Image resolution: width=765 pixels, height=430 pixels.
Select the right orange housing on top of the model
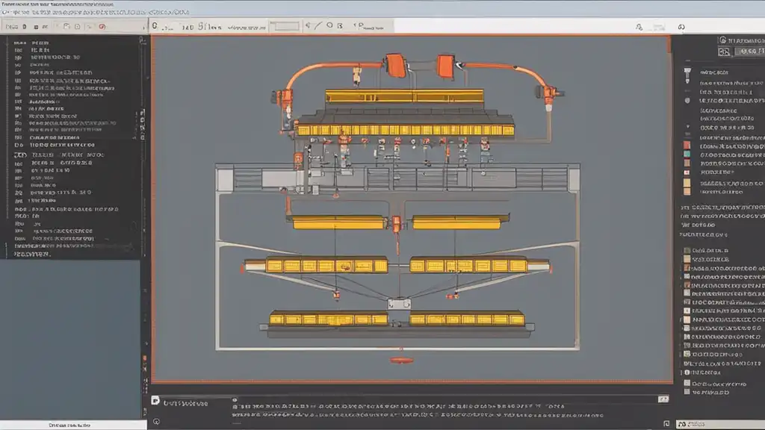445,66
